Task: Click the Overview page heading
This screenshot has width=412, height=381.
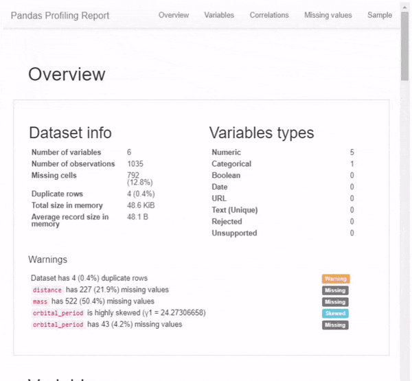Action: (67, 74)
